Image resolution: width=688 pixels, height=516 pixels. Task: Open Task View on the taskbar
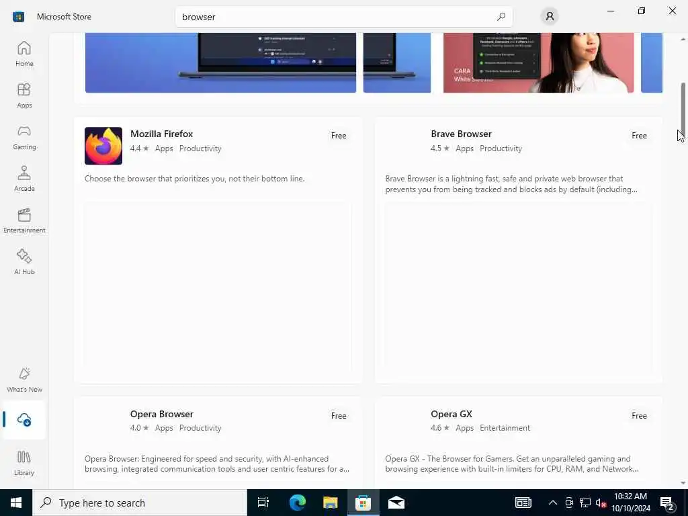pyautogui.click(x=263, y=503)
